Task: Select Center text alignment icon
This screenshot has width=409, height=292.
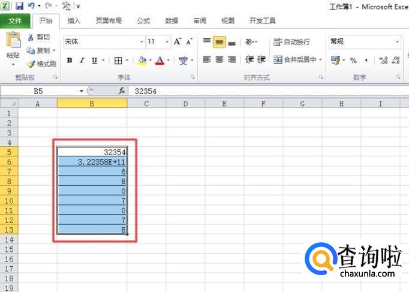Action: (x=219, y=60)
